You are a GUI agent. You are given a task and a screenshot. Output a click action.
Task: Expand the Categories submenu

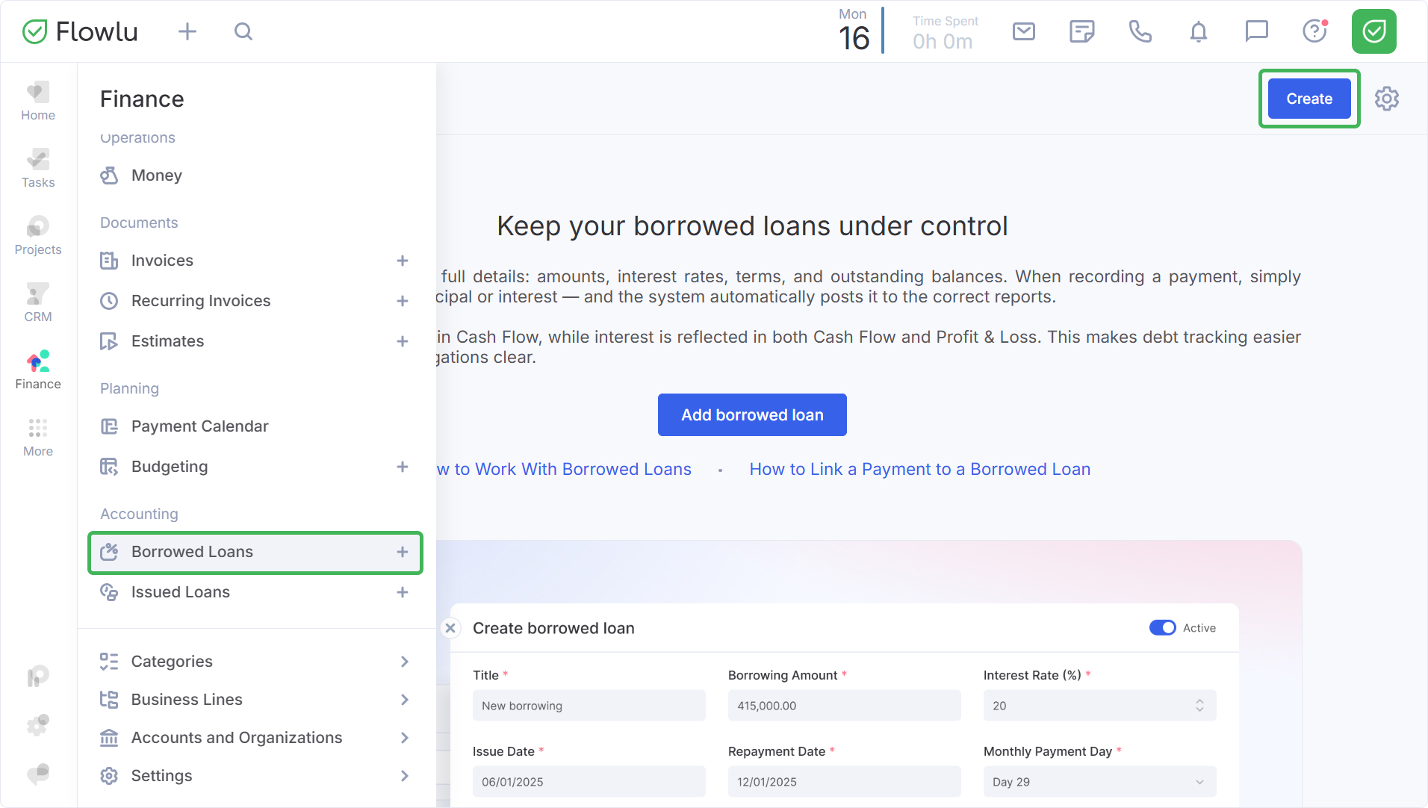click(x=404, y=662)
